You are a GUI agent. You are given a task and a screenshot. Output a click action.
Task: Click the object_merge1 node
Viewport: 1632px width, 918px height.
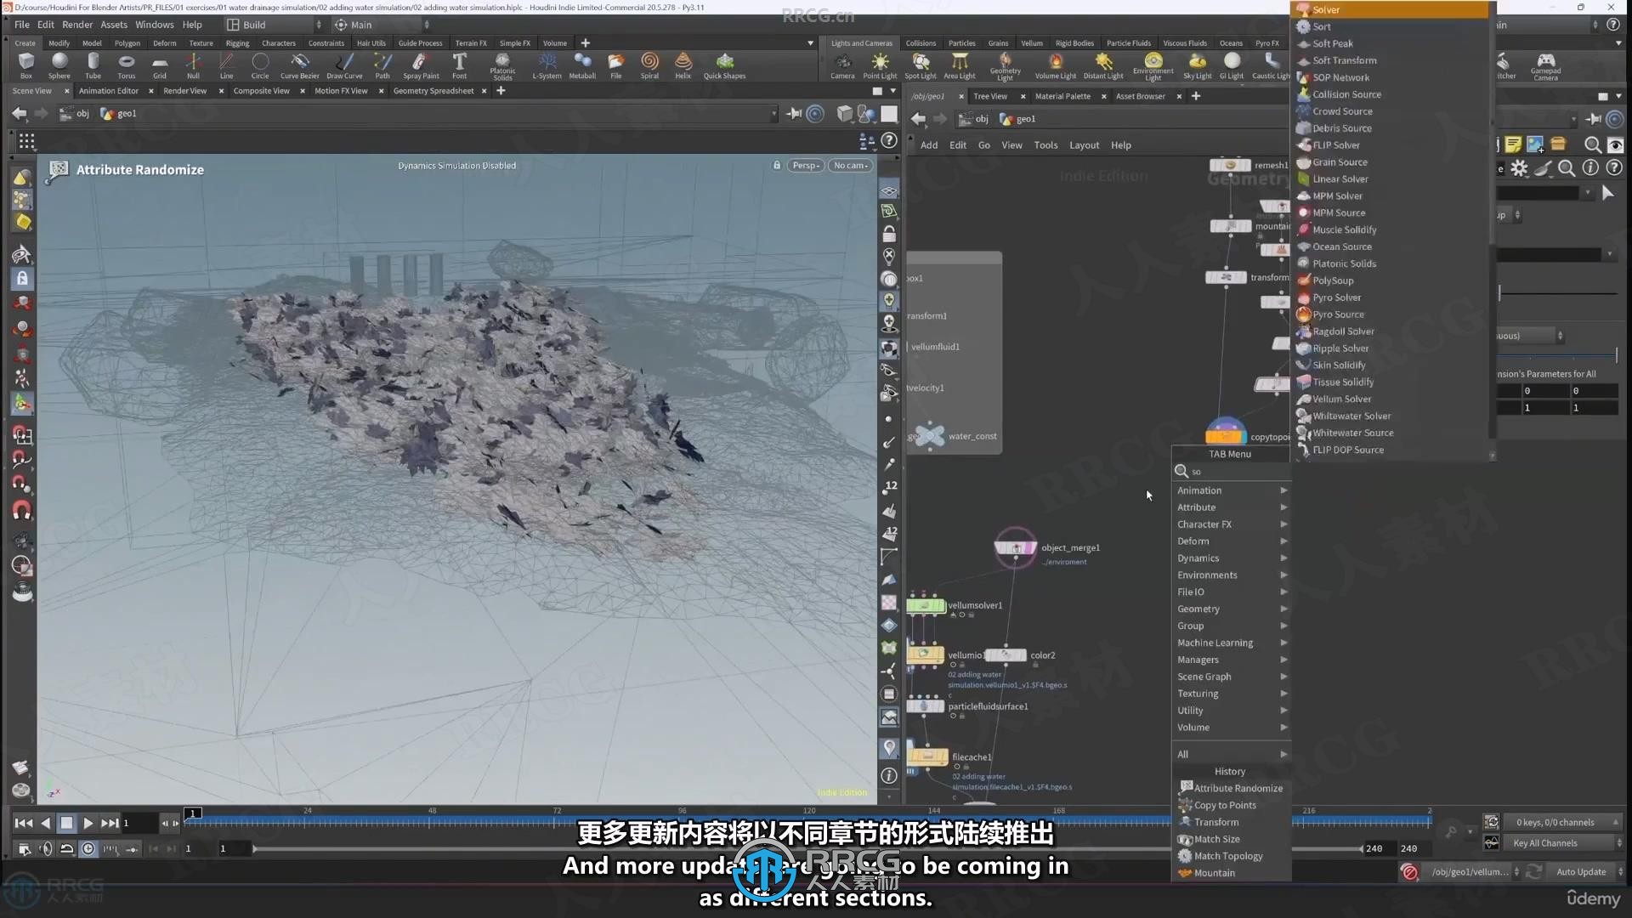pos(1016,548)
